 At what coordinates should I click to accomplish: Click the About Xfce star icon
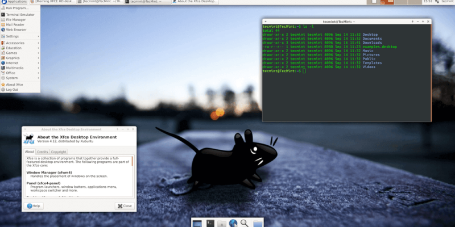click(3, 85)
